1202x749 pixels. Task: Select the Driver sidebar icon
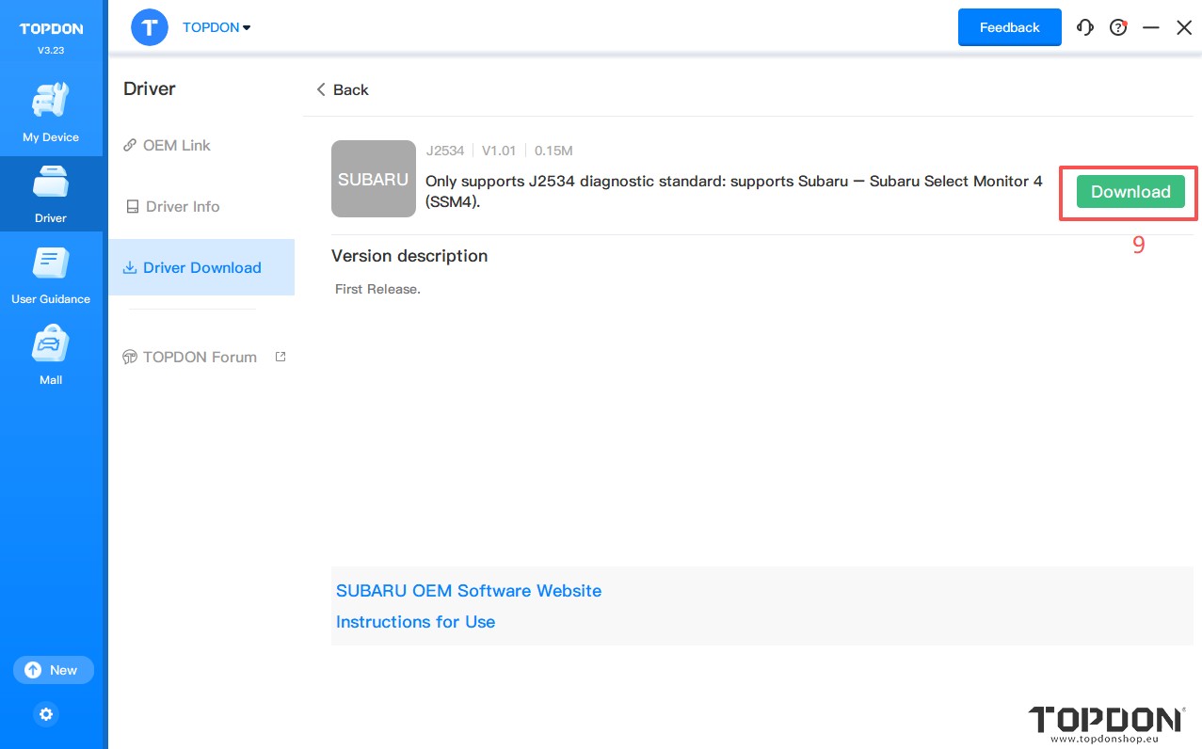click(51, 182)
